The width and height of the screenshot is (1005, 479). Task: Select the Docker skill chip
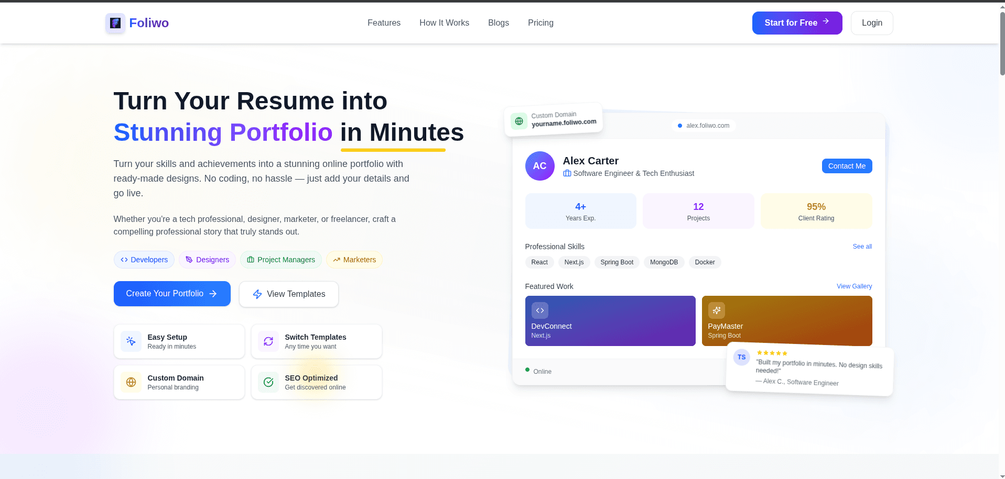(x=705, y=262)
